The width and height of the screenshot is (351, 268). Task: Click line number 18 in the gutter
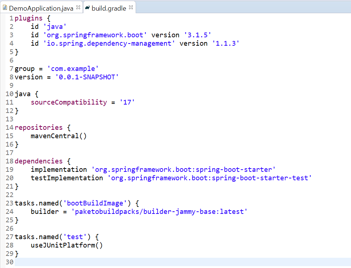point(10,161)
